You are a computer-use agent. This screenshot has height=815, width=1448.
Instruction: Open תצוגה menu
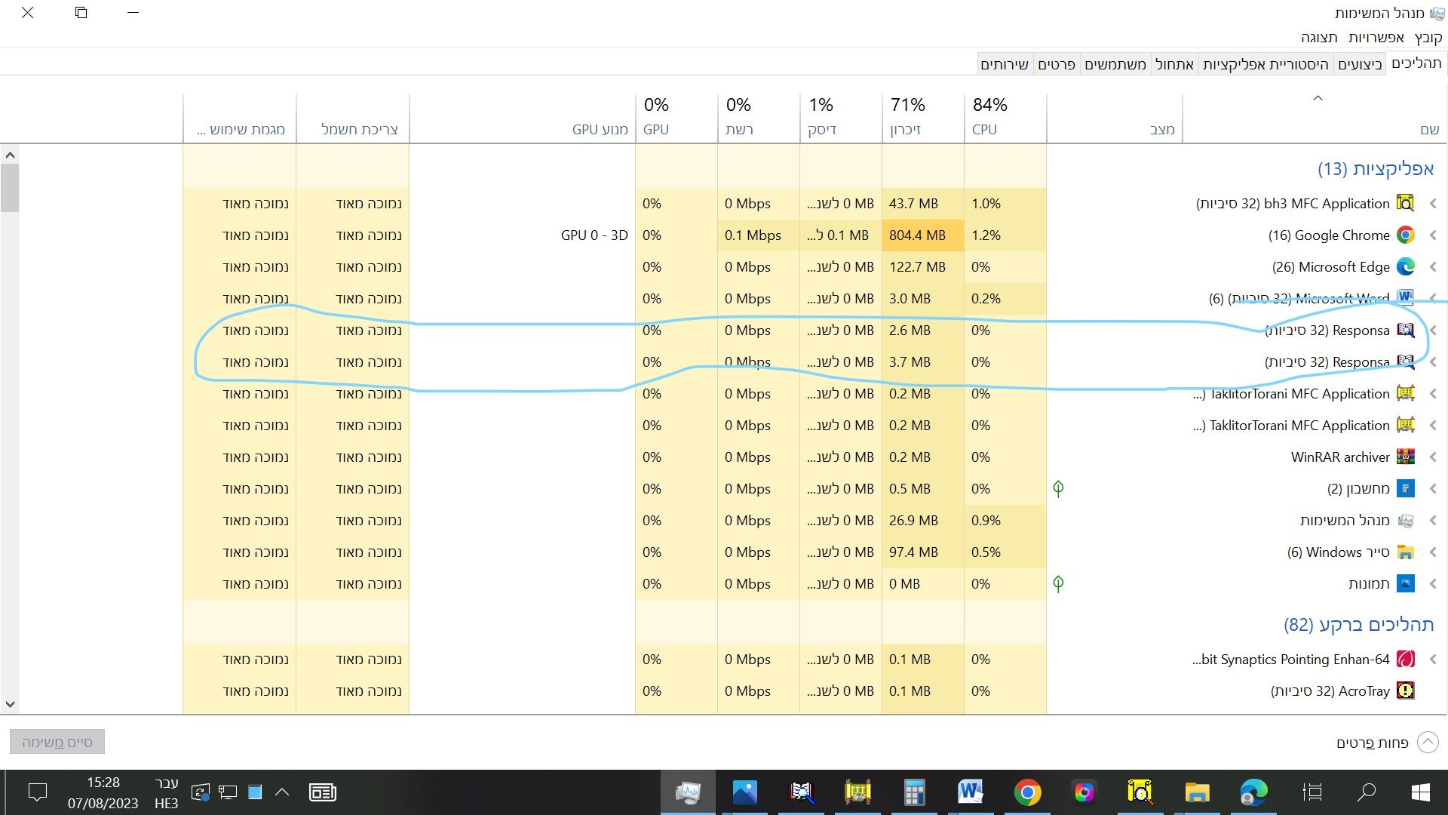pyautogui.click(x=1319, y=37)
